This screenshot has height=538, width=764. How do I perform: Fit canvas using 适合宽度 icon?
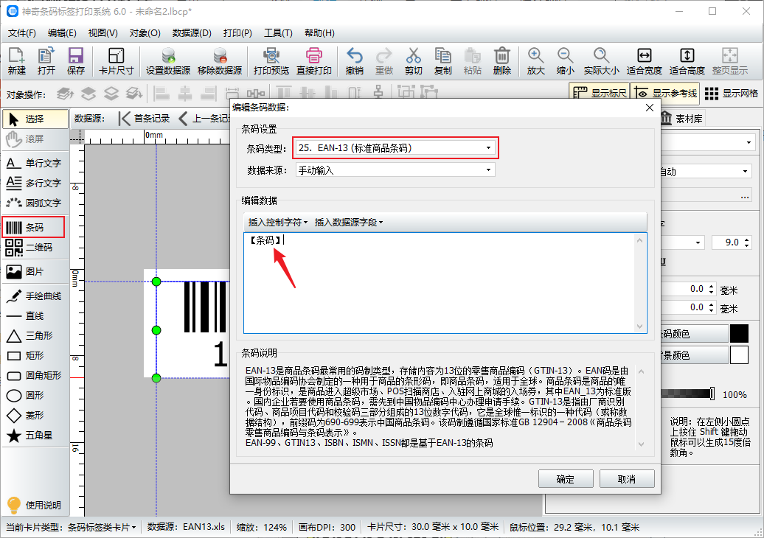click(x=644, y=61)
